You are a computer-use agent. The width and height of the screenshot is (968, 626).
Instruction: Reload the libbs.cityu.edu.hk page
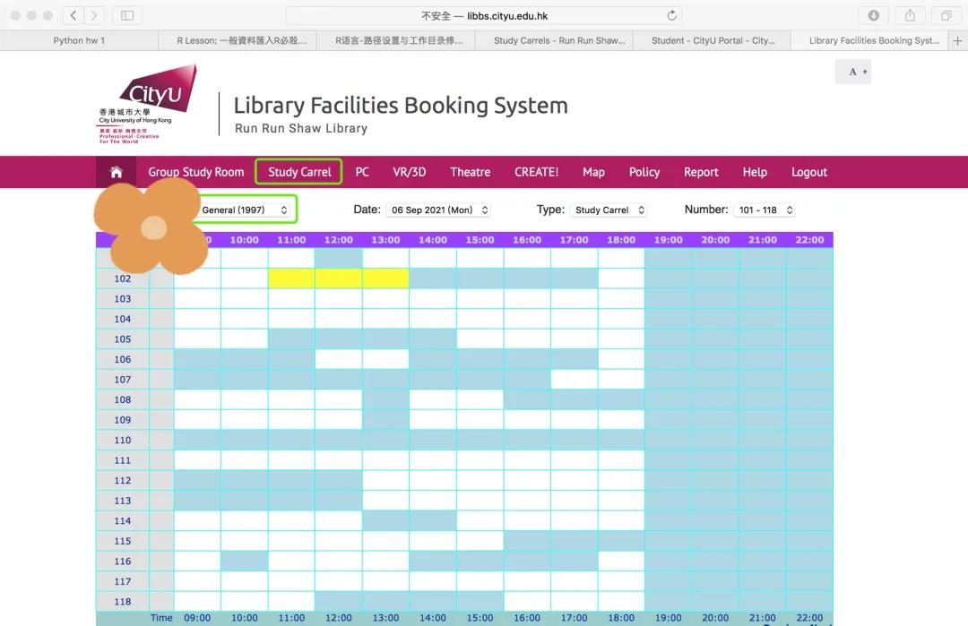(671, 15)
